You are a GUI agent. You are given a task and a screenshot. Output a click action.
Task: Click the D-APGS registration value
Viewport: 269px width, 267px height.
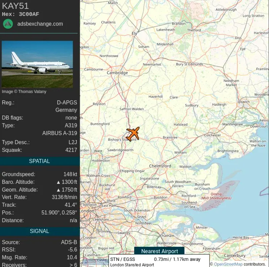click(x=67, y=103)
